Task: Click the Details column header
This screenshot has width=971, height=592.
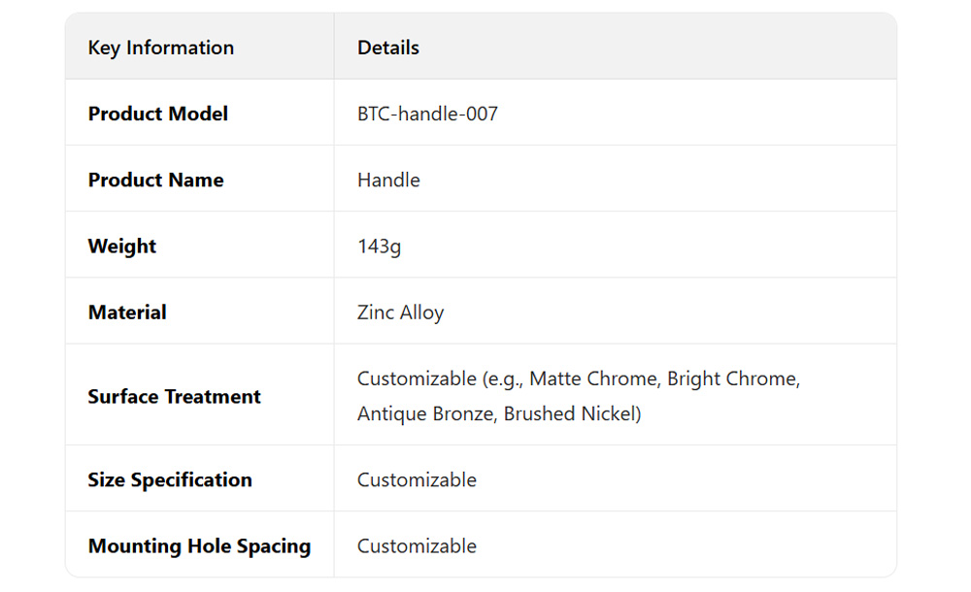Action: [x=388, y=48]
